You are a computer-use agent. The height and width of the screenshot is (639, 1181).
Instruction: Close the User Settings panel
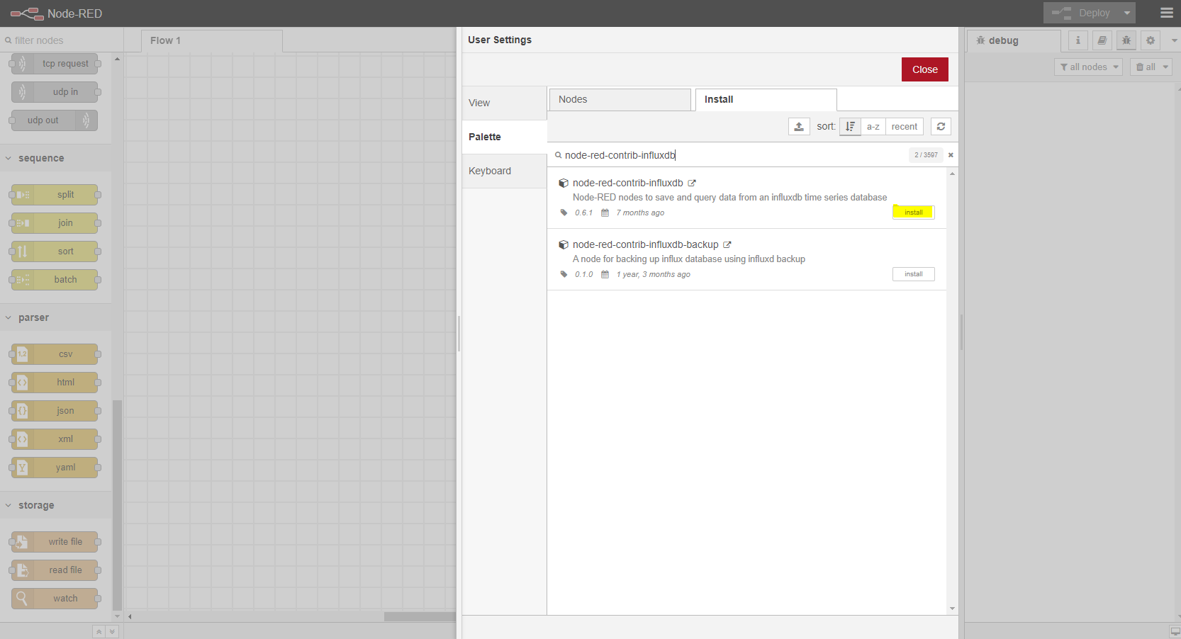point(924,69)
